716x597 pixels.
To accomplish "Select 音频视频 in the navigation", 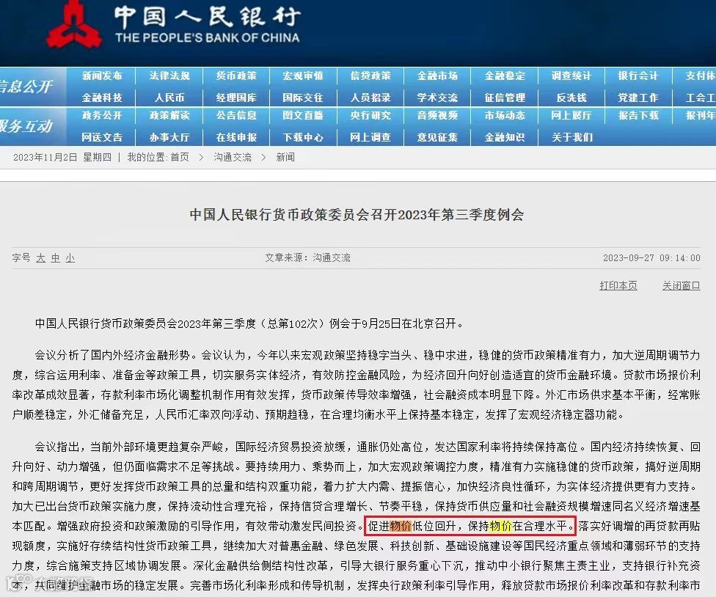I will (437, 115).
